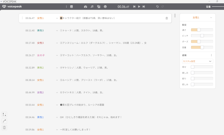Click the 女の子 narrator label
This screenshot has height=135, width=224.
pos(41,55)
